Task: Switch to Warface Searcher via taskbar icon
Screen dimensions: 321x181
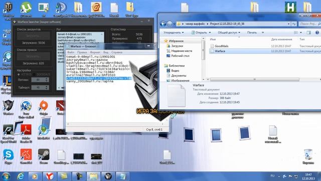Action: 108,176
